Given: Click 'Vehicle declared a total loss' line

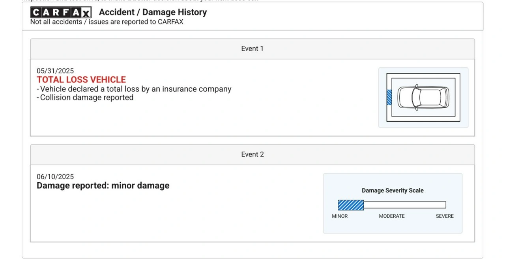Looking at the screenshot, I should pos(135,89).
